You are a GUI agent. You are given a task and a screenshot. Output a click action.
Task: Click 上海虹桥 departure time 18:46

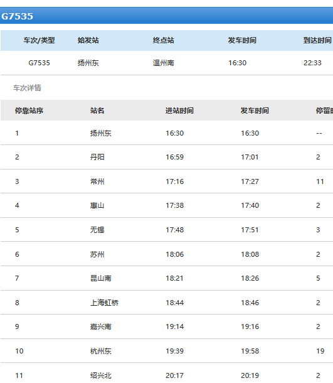point(250,303)
